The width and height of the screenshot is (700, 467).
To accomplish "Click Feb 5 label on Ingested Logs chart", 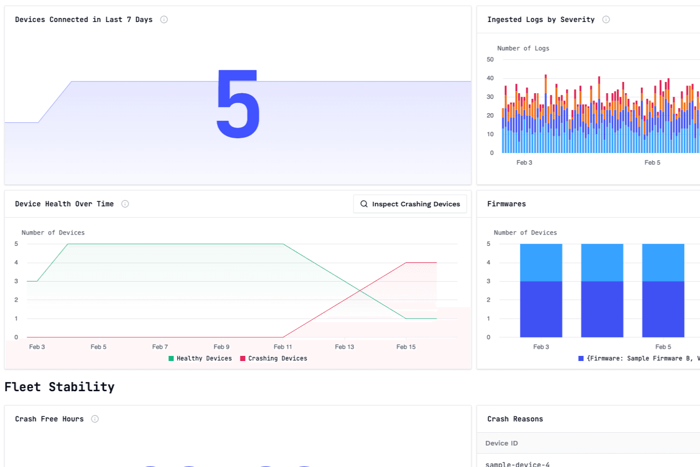I will [x=652, y=163].
